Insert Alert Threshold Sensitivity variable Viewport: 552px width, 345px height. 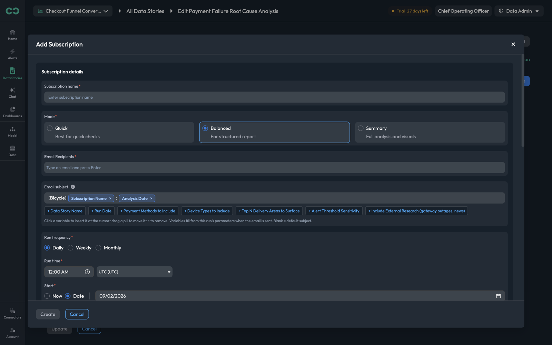[334, 211]
